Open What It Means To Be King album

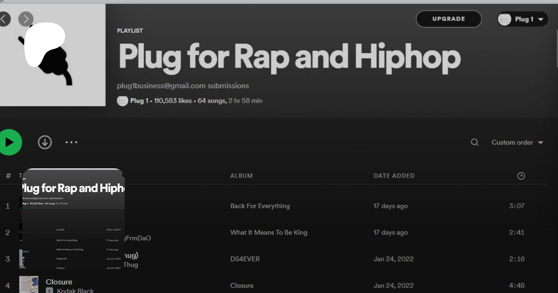coord(268,233)
